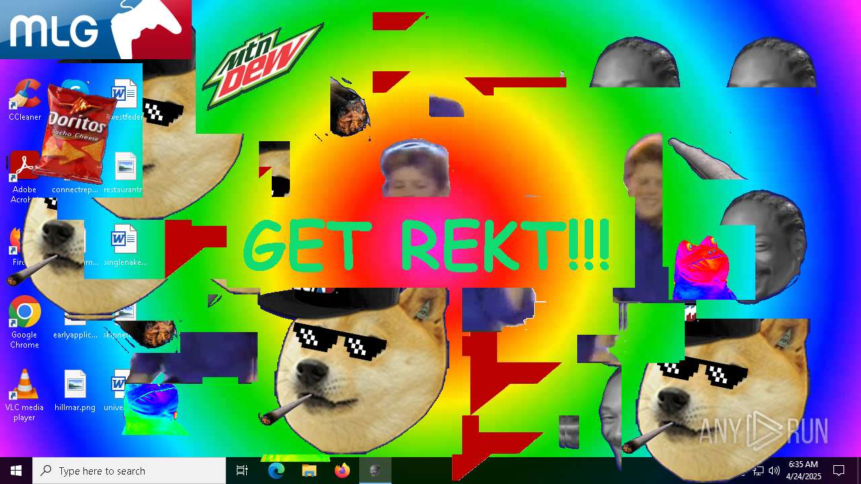861x484 pixels.
Task: Open the clock showing 6:35 AM
Action: (803, 471)
